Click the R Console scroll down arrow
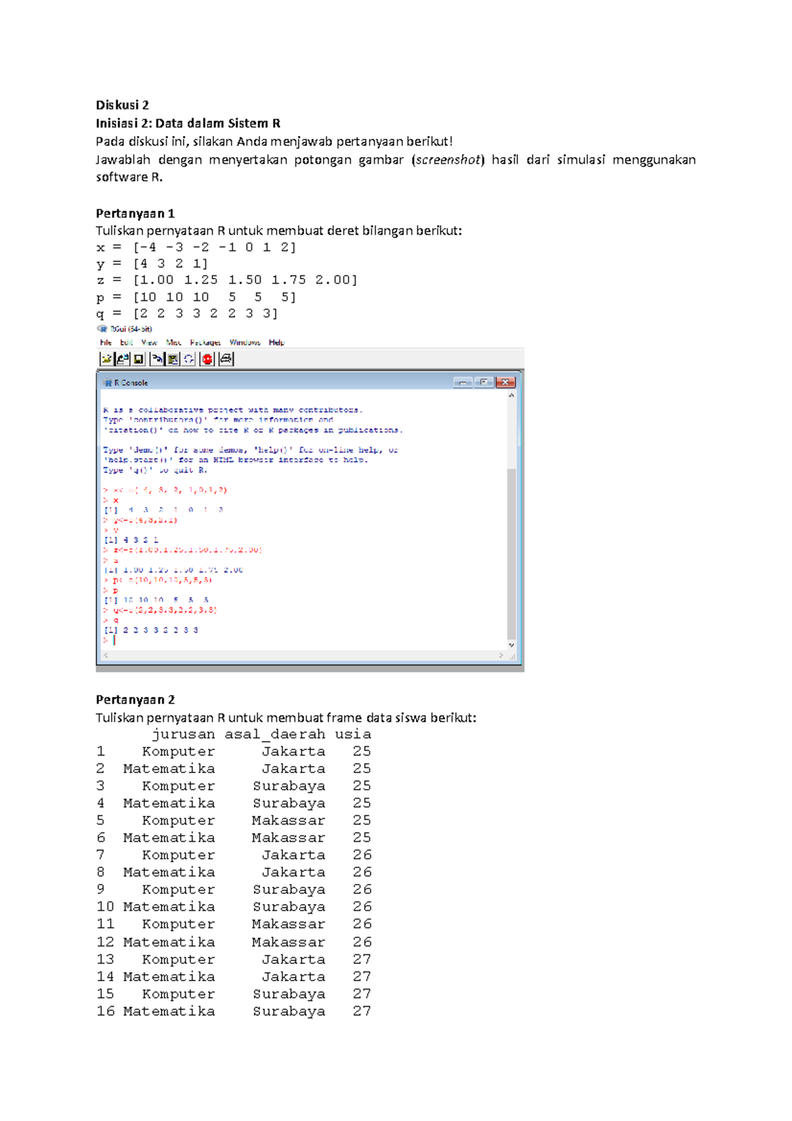Image resolution: width=792 pixels, height=1121 pixels. click(x=511, y=645)
